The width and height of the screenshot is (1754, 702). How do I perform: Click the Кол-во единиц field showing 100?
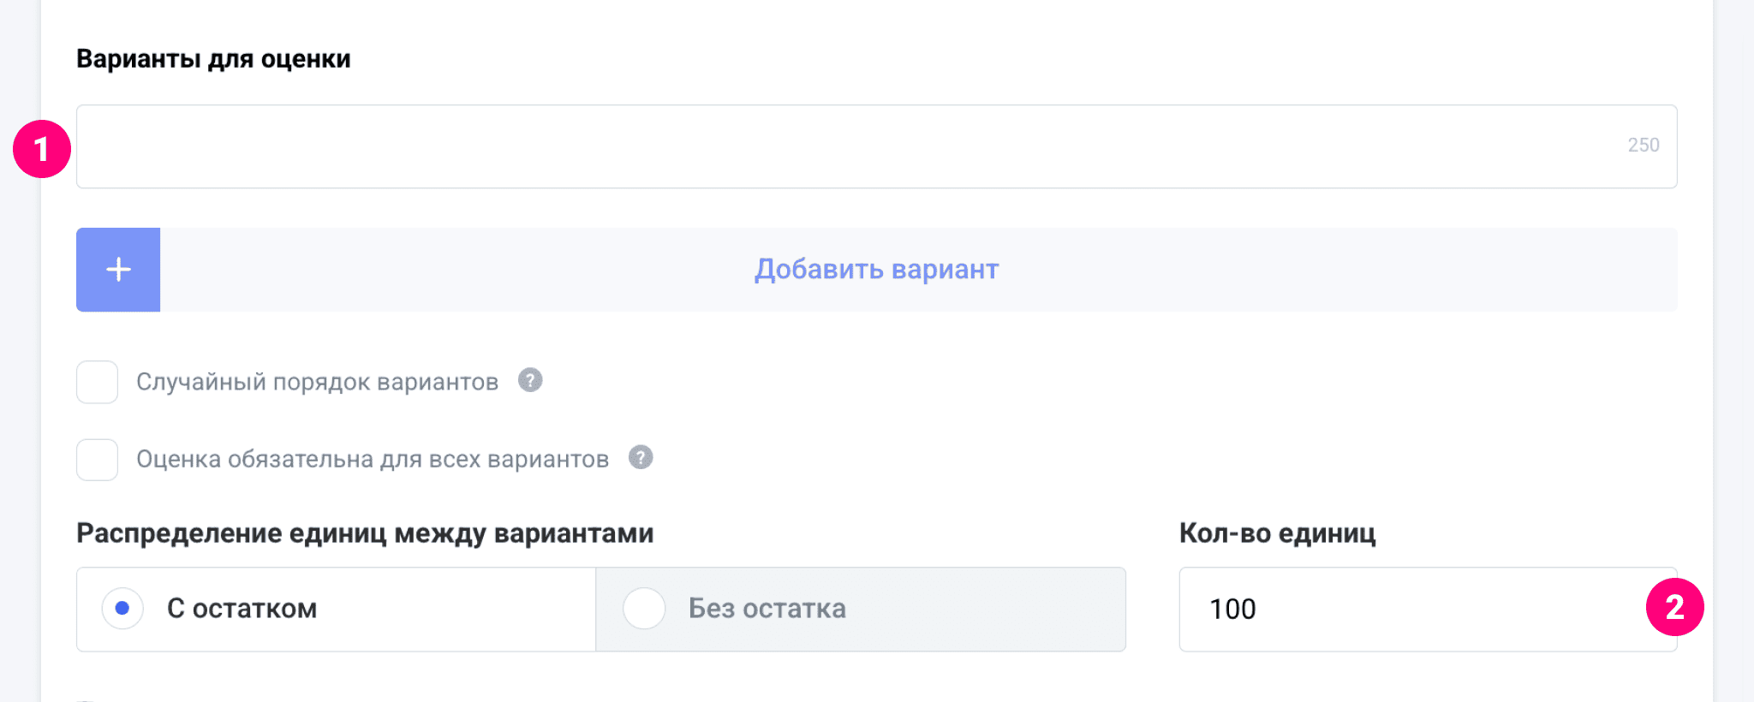click(x=1405, y=609)
